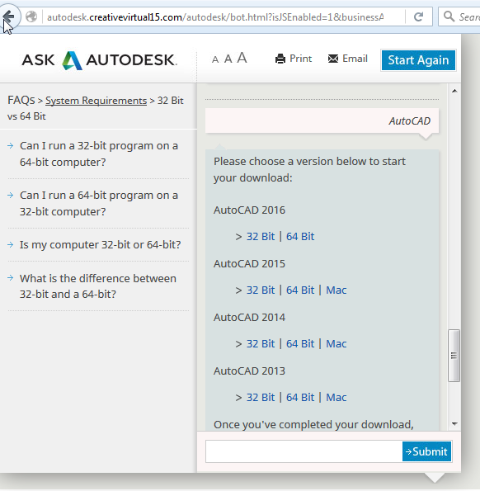Open 'Can I run a 64-bit program on a 32-bit computer?'

(99, 203)
